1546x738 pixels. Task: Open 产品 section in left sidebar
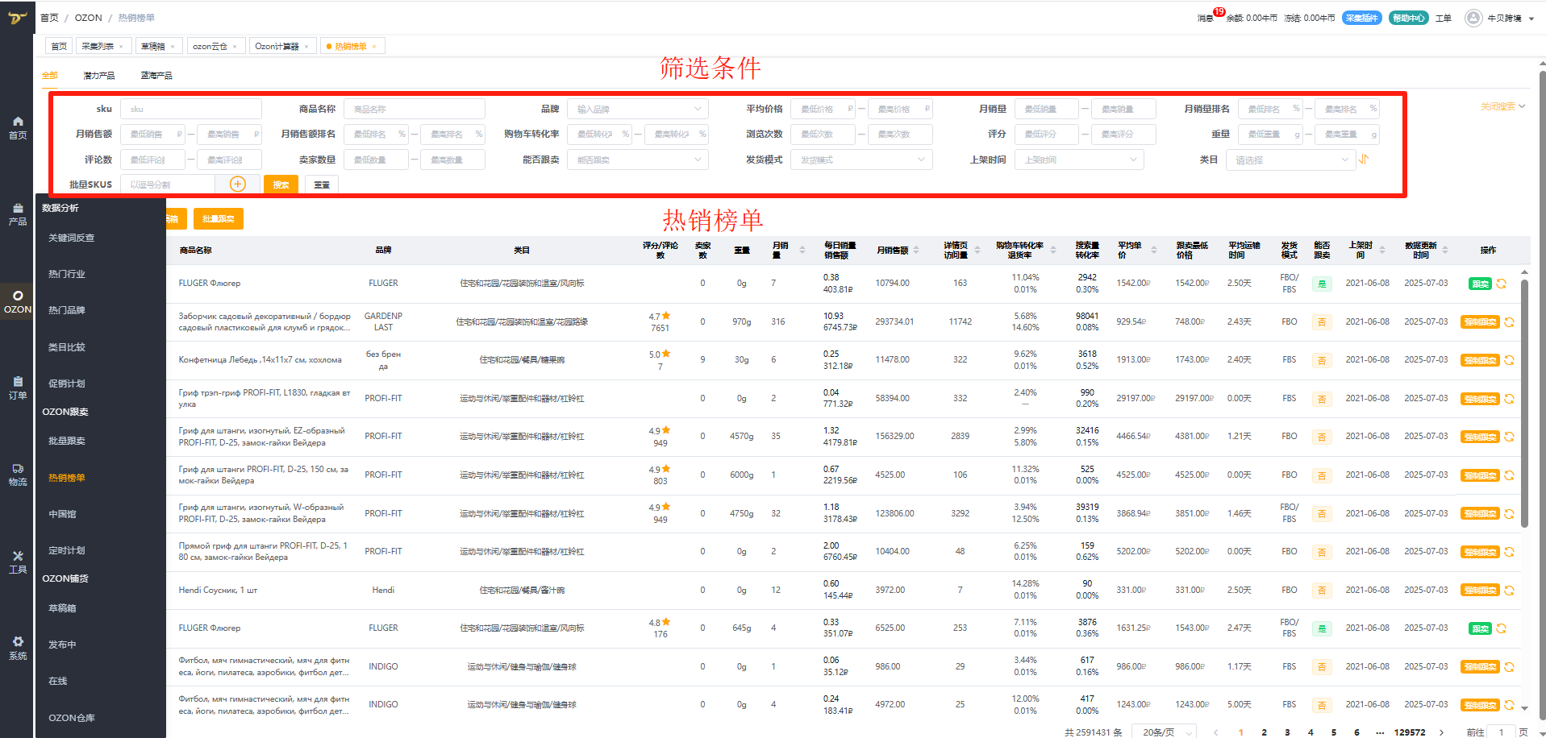pyautogui.click(x=17, y=214)
